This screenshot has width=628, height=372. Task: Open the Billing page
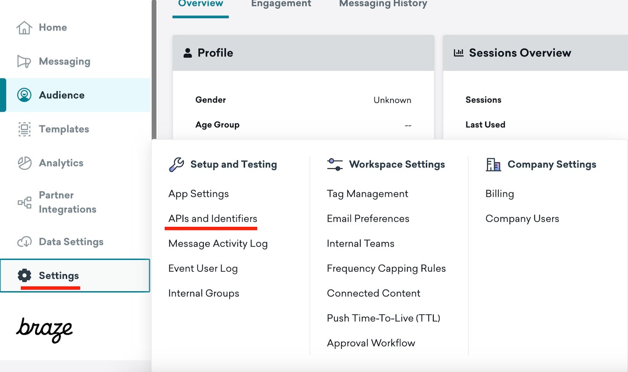(x=499, y=194)
